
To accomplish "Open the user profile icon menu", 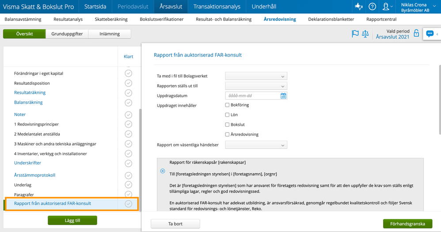I will coord(387,7).
